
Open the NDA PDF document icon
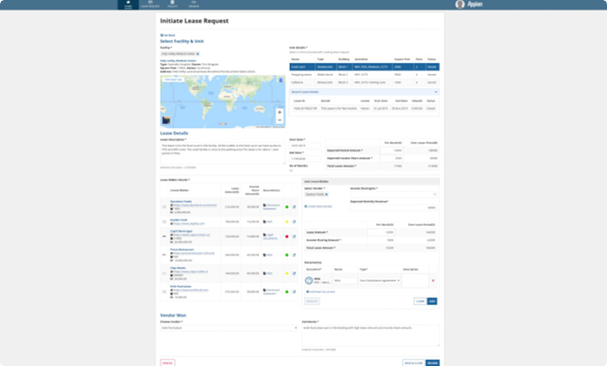(x=309, y=279)
